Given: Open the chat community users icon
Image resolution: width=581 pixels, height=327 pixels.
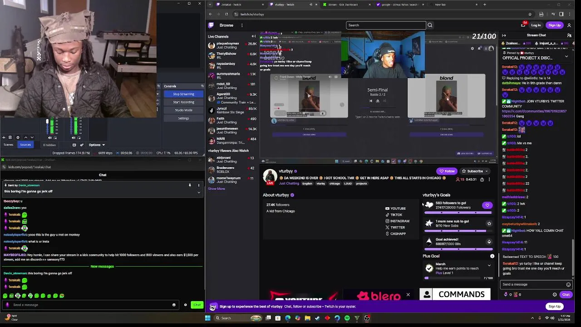Looking at the screenshot, I should pos(569,35).
